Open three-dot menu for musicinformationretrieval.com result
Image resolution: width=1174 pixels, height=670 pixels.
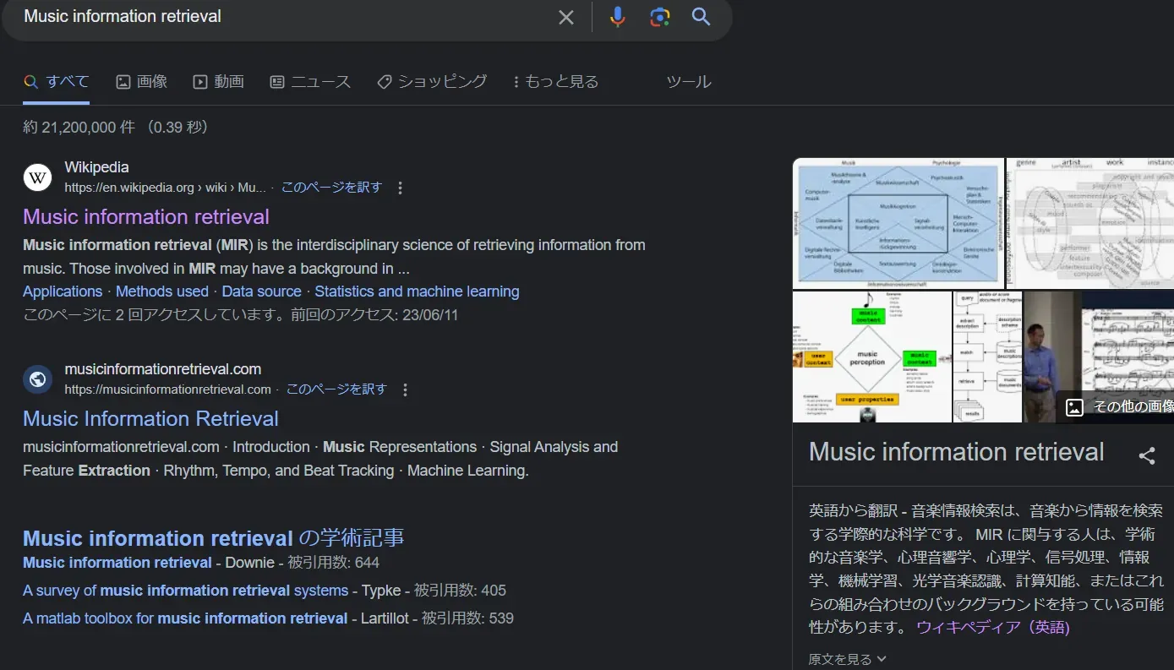click(x=405, y=389)
